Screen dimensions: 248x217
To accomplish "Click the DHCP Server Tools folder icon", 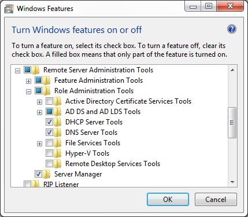I will 58,122.
